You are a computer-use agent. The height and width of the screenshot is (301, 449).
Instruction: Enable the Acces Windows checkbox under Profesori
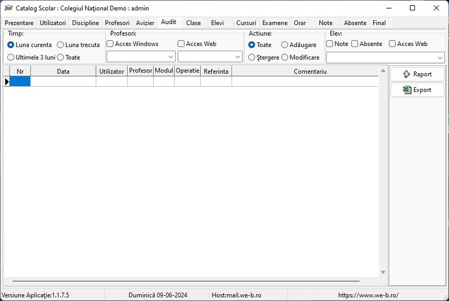pyautogui.click(x=110, y=44)
